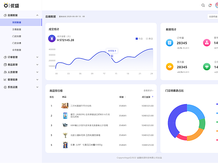Collapse the 店铺数据 section chevron
Screen dimensions: 218x163
[37, 15]
